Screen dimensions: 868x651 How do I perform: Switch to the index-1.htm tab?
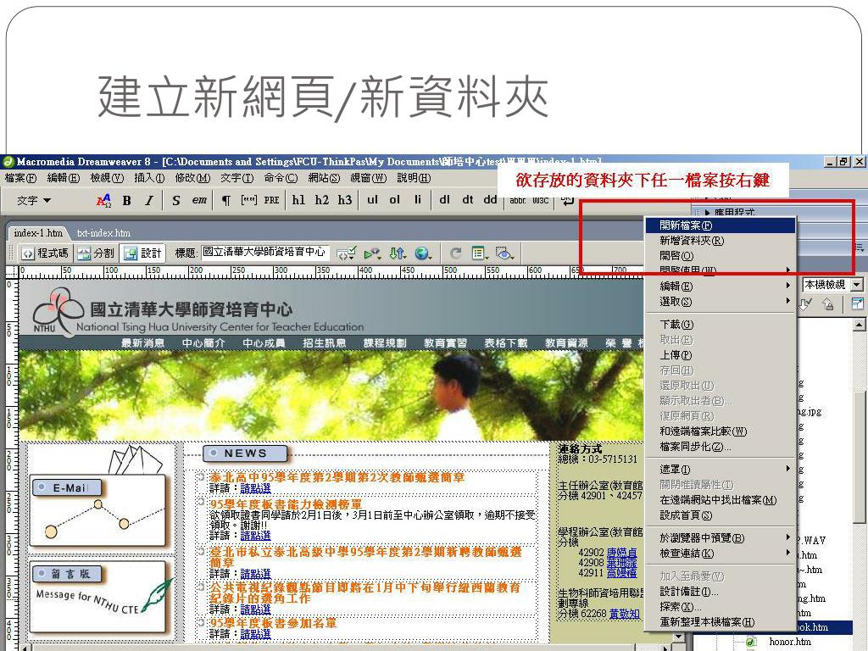(38, 233)
